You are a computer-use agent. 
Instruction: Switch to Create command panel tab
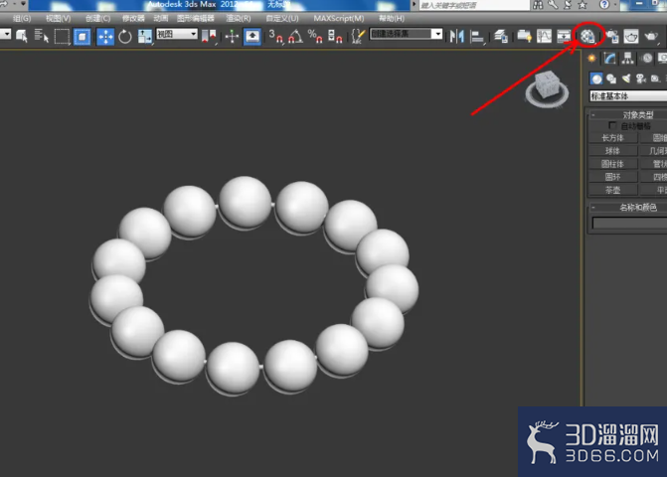(591, 59)
